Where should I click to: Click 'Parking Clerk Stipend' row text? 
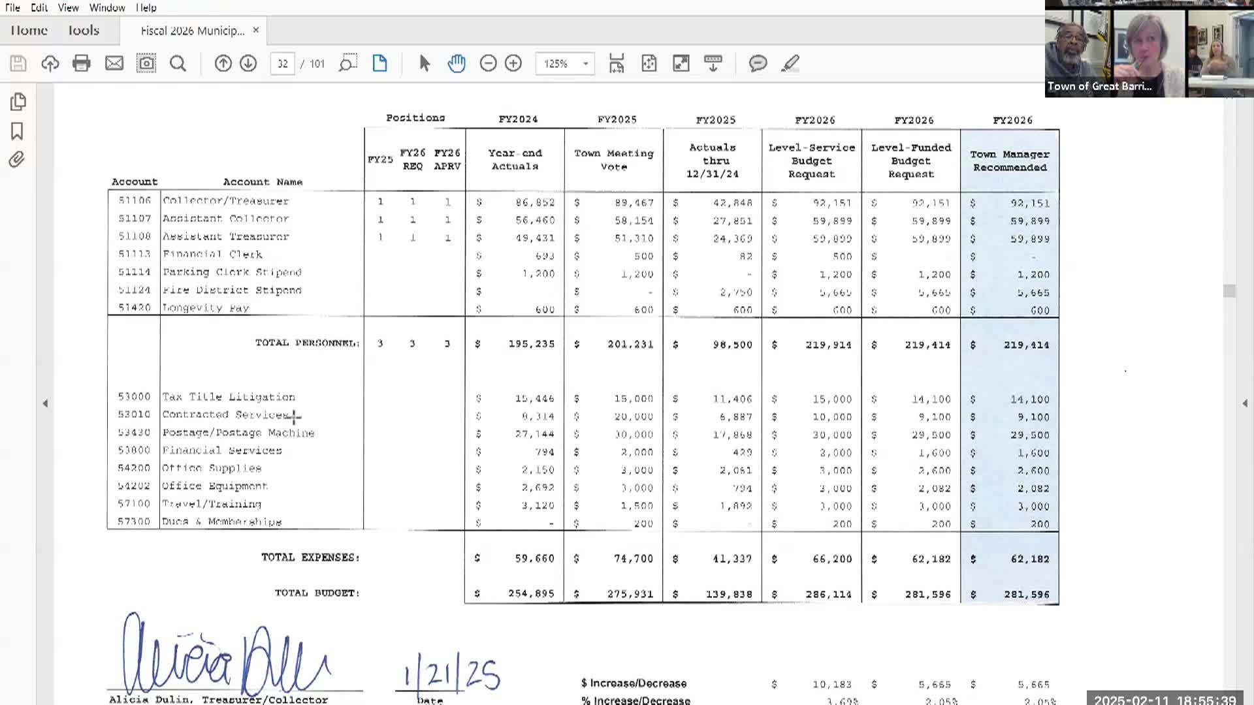(232, 272)
